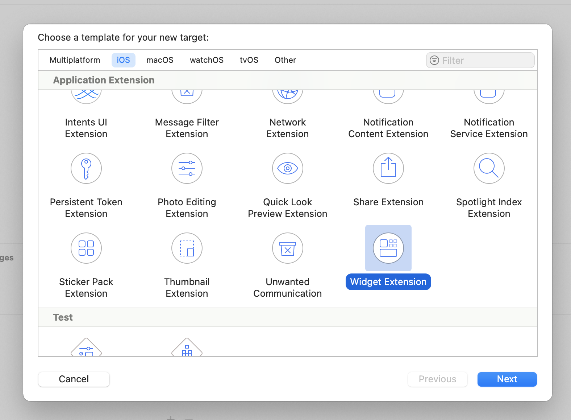Select the Intents UI Extension template
This screenshot has width=571, height=420.
point(86,128)
